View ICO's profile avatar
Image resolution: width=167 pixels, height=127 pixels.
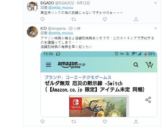point(32,32)
